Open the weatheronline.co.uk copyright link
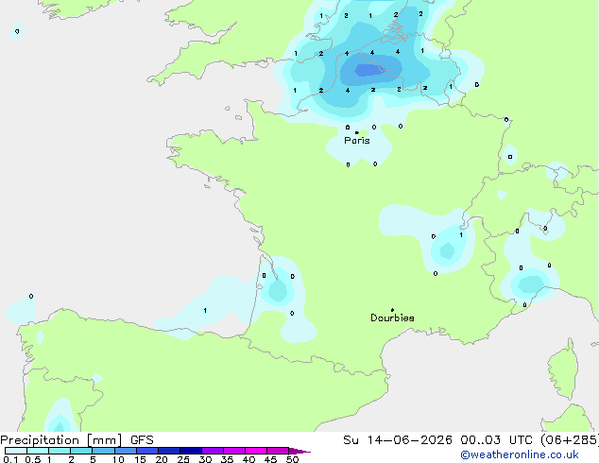Image resolution: width=599 pixels, height=463 pixels. coord(520,454)
